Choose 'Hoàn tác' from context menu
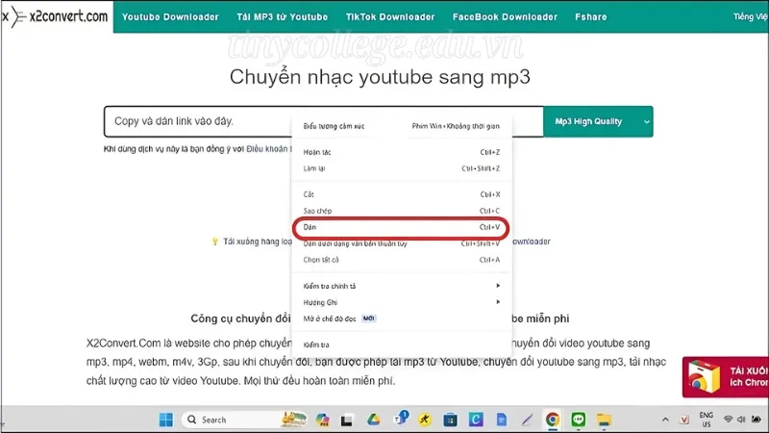769x433 pixels. [x=401, y=152]
